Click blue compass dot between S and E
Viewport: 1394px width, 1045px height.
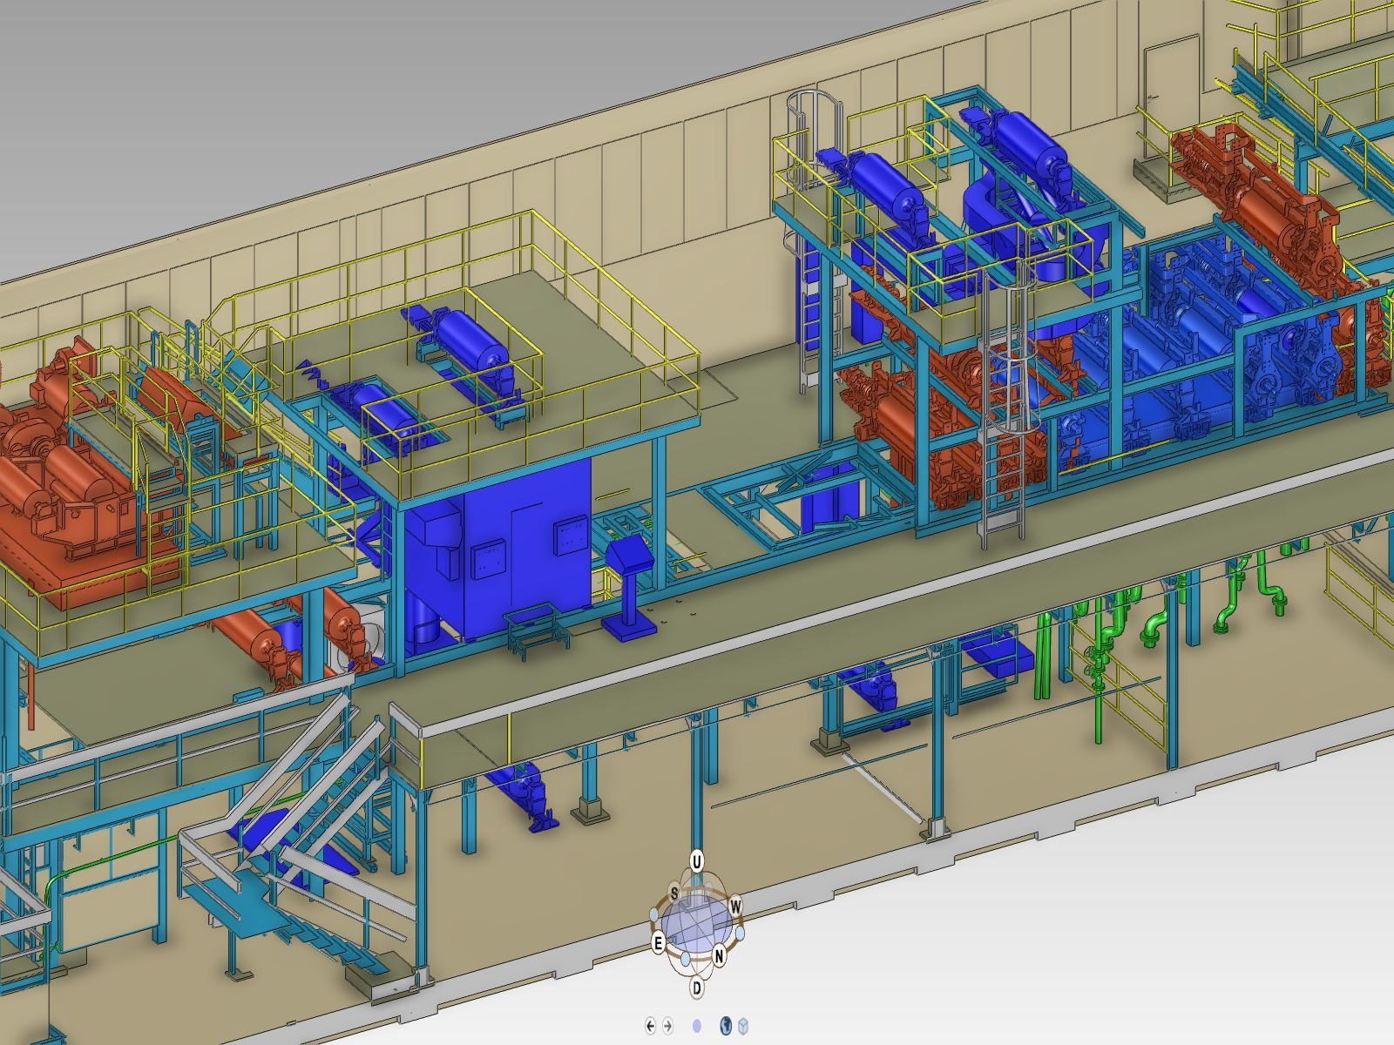click(x=653, y=914)
